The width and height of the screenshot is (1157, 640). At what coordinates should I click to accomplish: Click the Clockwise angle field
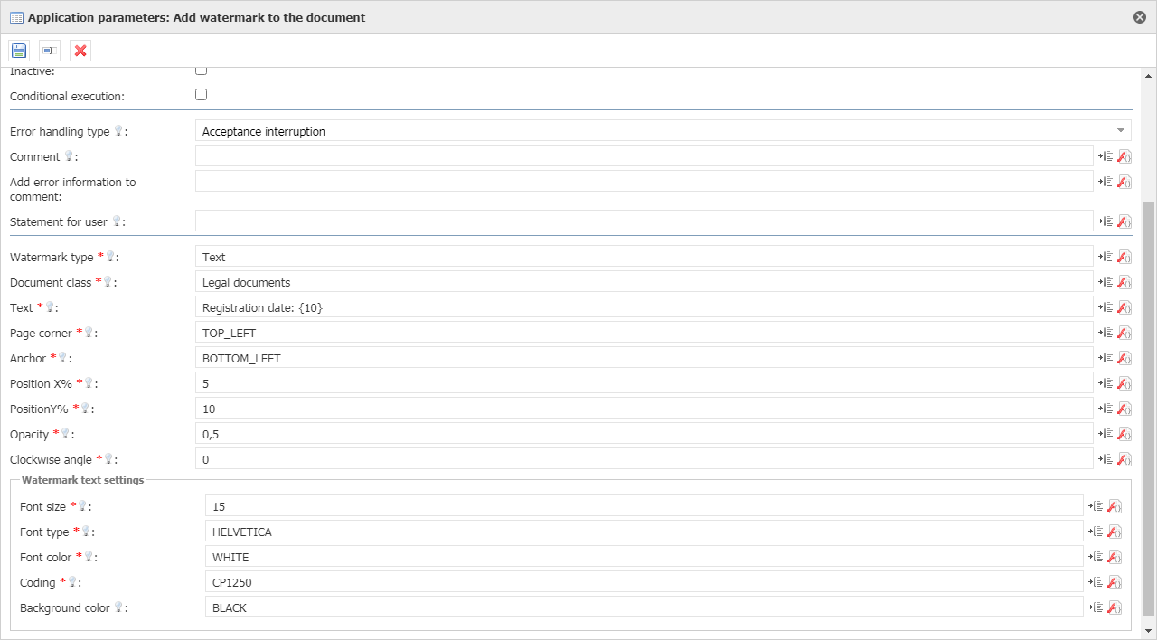[644, 459]
